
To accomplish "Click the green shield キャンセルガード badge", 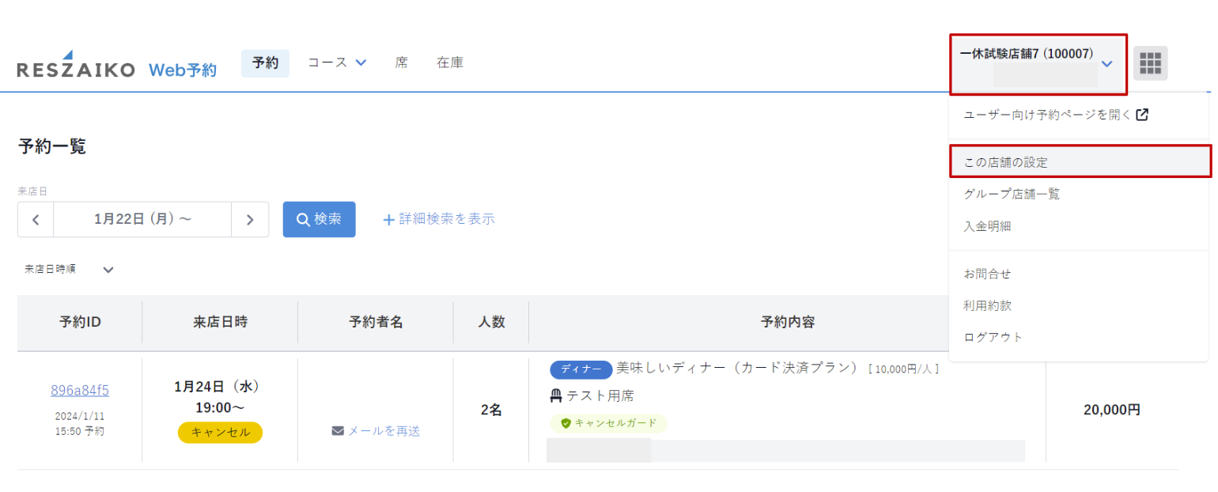I will [x=608, y=423].
